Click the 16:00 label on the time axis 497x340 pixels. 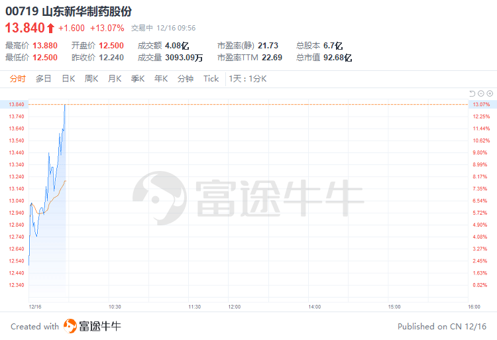click(474, 307)
